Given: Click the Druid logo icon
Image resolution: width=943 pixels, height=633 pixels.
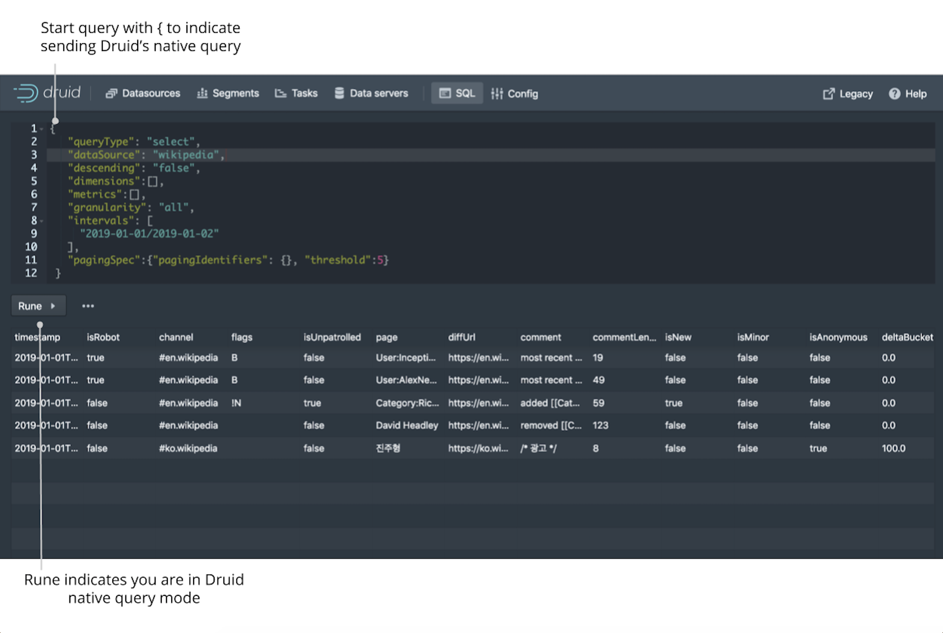Looking at the screenshot, I should [x=26, y=93].
